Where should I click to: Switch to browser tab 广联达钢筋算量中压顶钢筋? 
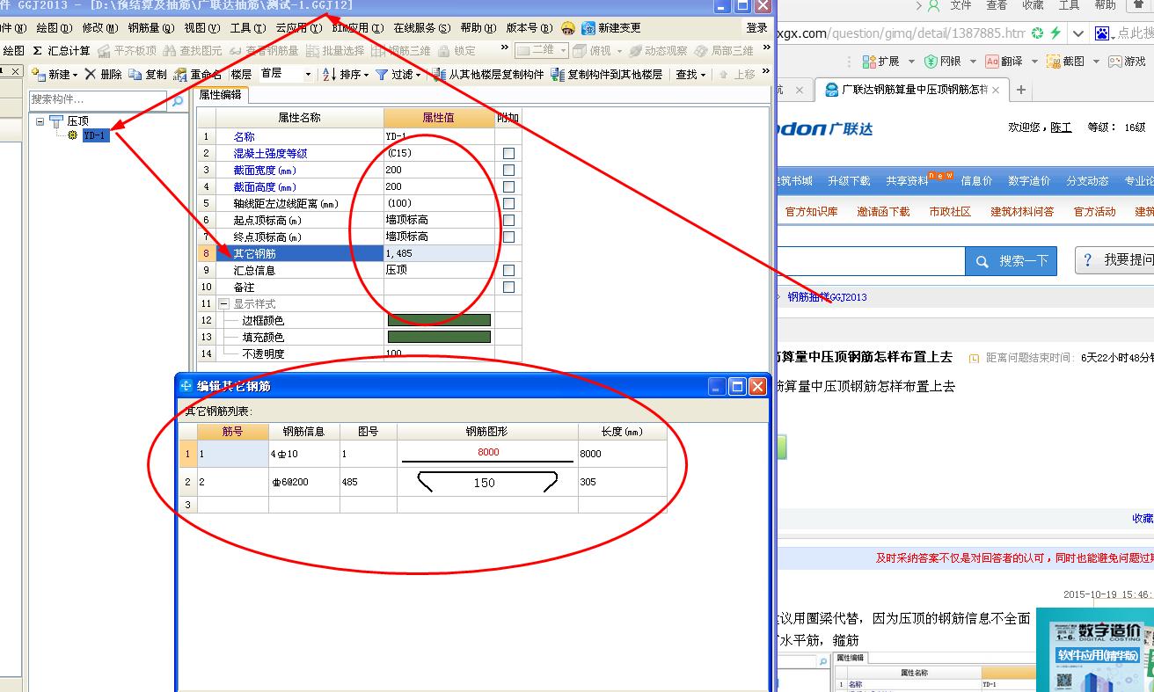[912, 90]
